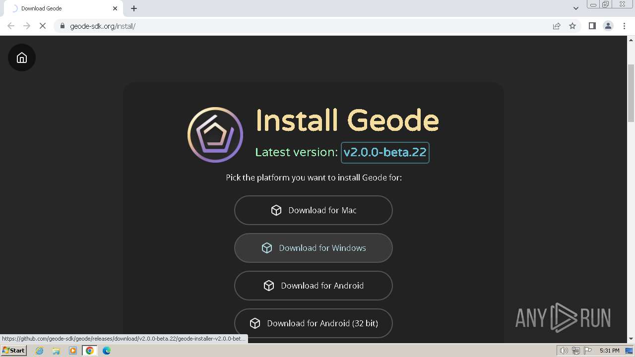Bookmark this page with star

tap(572, 26)
